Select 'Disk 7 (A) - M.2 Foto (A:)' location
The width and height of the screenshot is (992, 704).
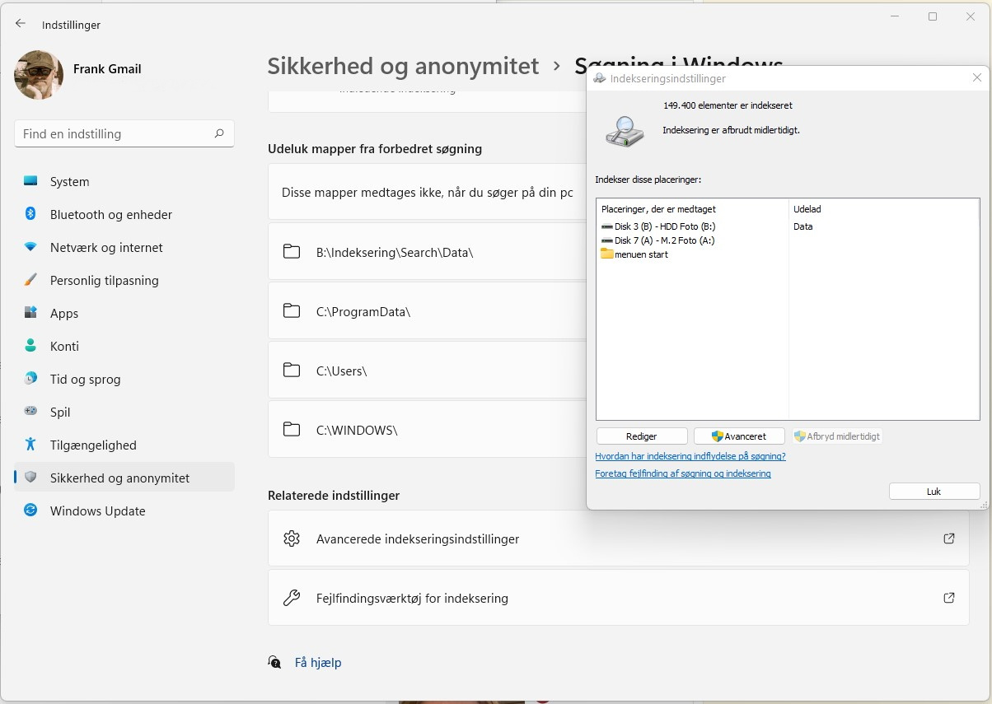[657, 240]
